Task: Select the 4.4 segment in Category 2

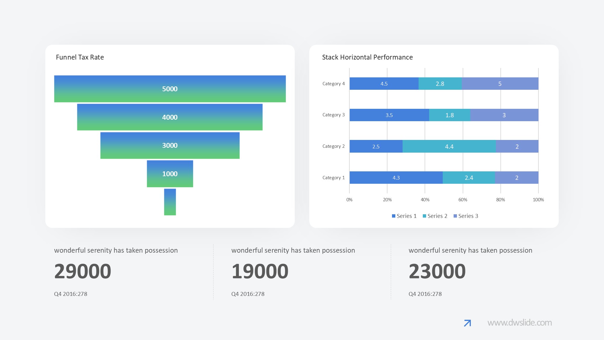Action: pos(449,147)
